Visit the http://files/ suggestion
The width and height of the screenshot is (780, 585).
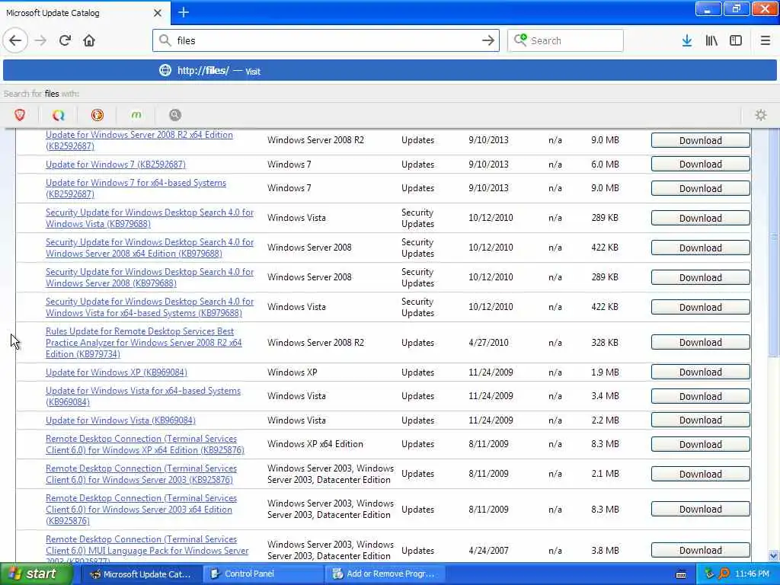389,71
